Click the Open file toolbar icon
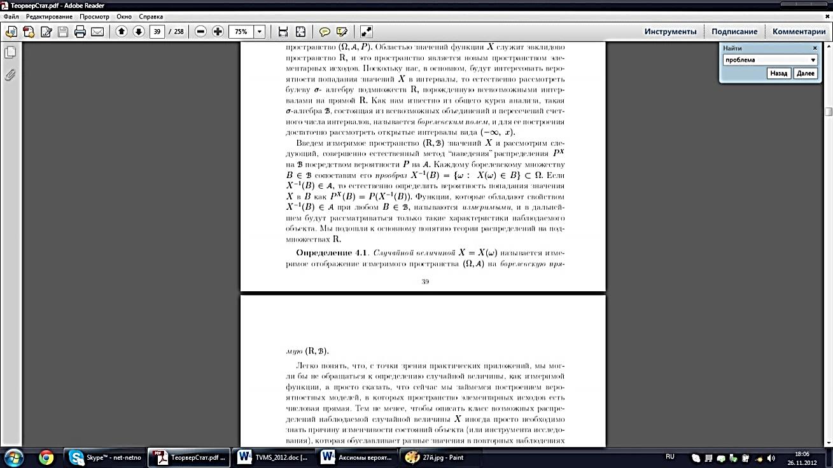 click(11, 31)
